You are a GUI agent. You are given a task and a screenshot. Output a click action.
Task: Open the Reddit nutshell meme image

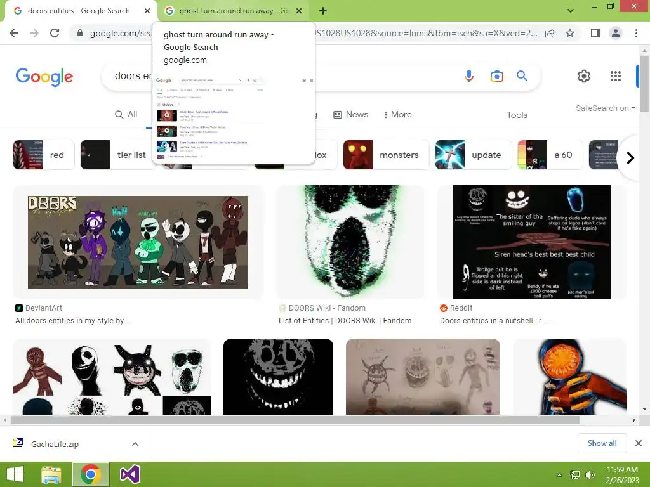point(532,242)
